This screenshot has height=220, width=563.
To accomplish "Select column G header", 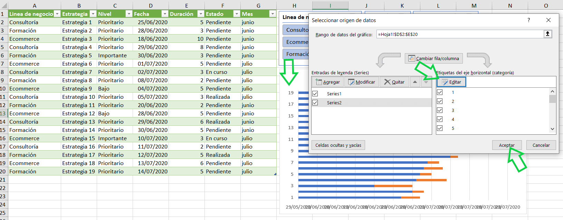I will pos(258,6).
